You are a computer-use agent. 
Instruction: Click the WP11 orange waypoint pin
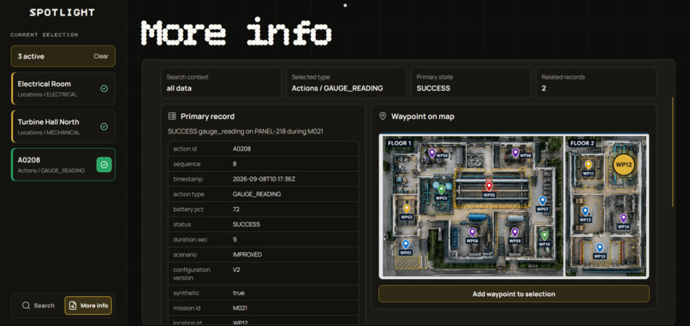588,165
